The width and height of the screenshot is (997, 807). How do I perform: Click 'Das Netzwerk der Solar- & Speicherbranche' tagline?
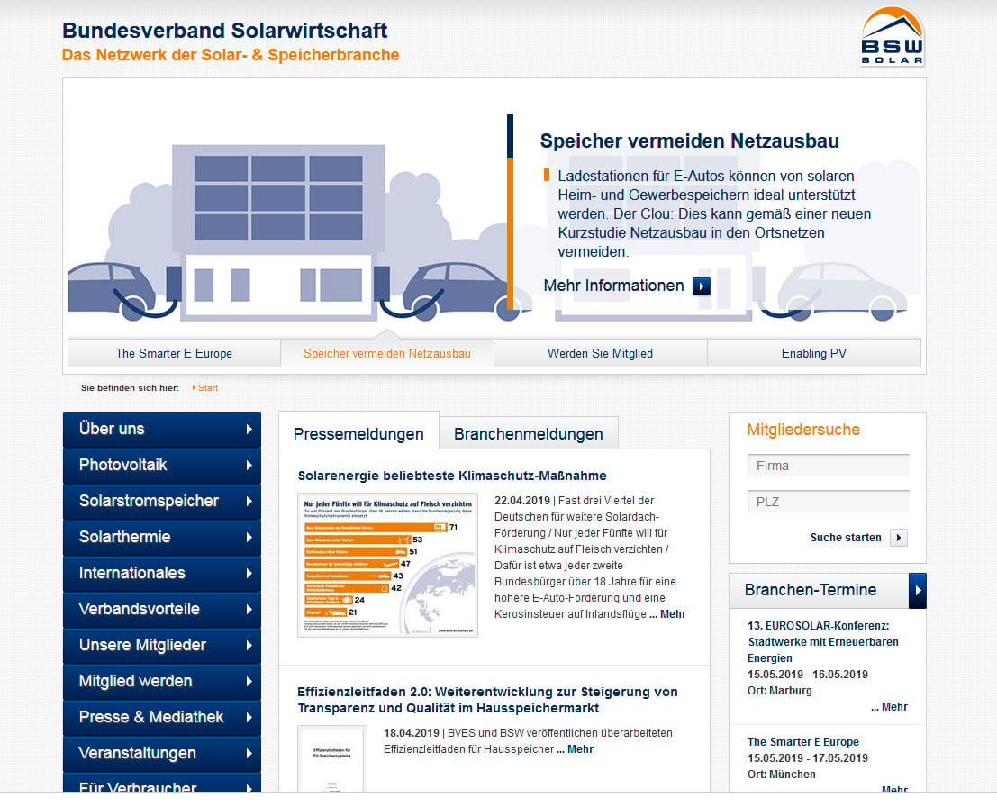pos(231,55)
